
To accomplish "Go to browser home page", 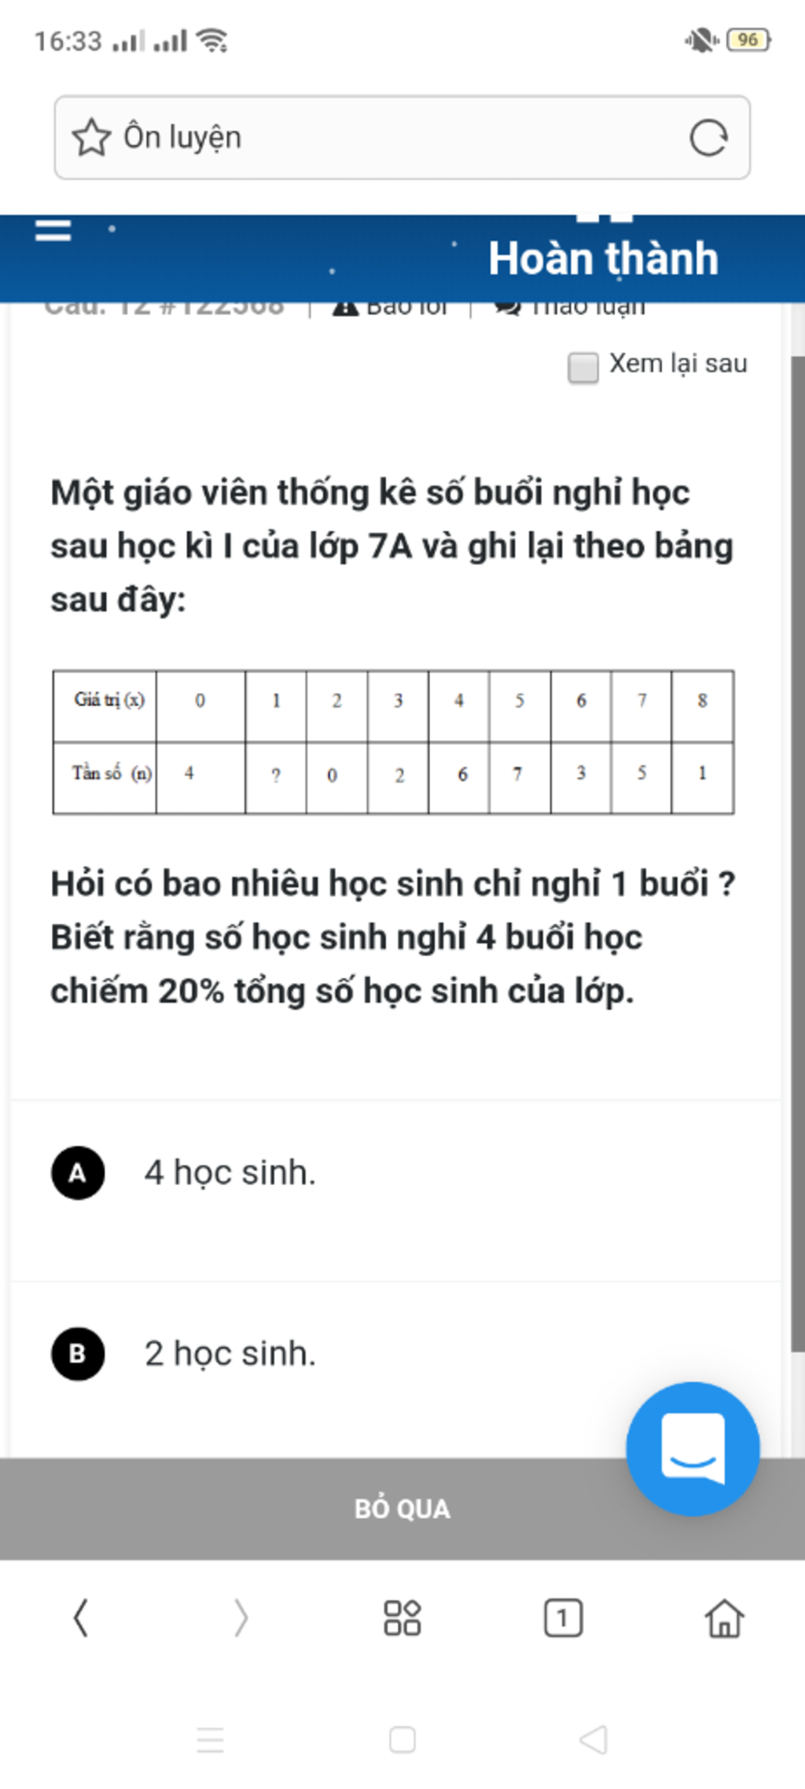I will coord(724,1618).
